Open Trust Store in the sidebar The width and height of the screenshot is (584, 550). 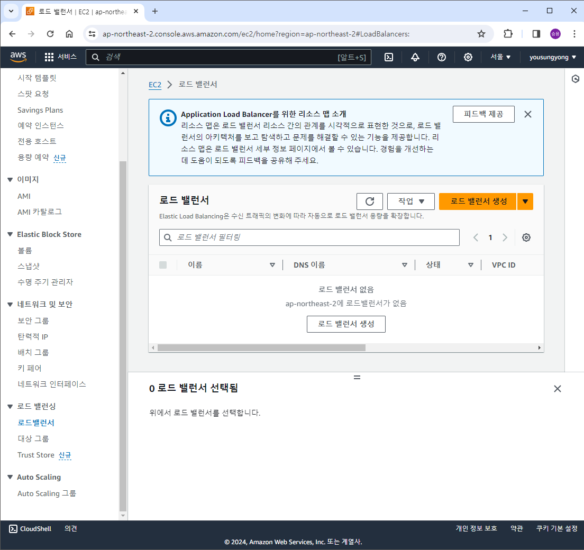(x=36, y=455)
